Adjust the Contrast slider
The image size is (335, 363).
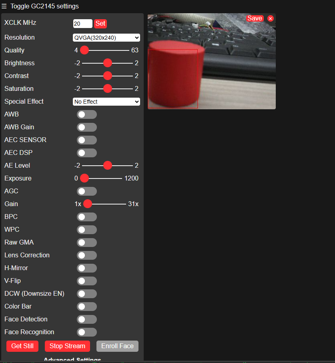107,76
